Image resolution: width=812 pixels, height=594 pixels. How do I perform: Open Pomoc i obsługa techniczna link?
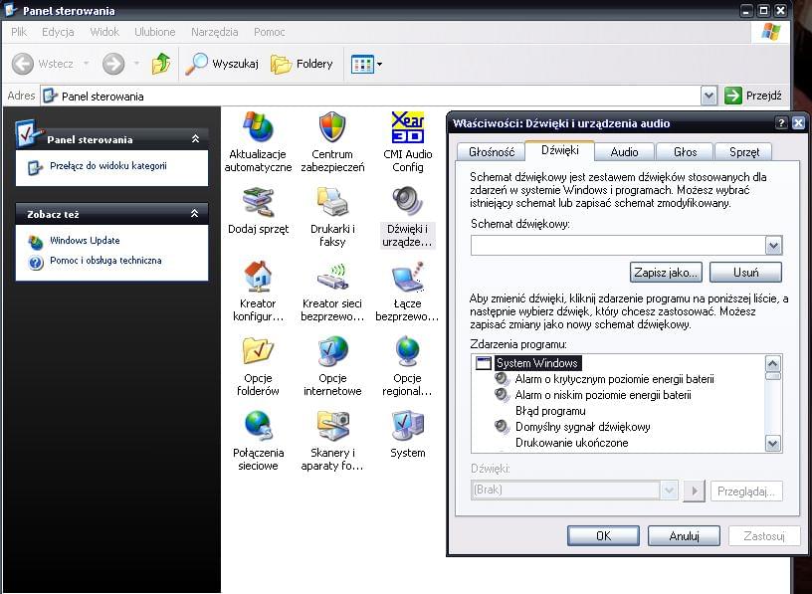105,261
